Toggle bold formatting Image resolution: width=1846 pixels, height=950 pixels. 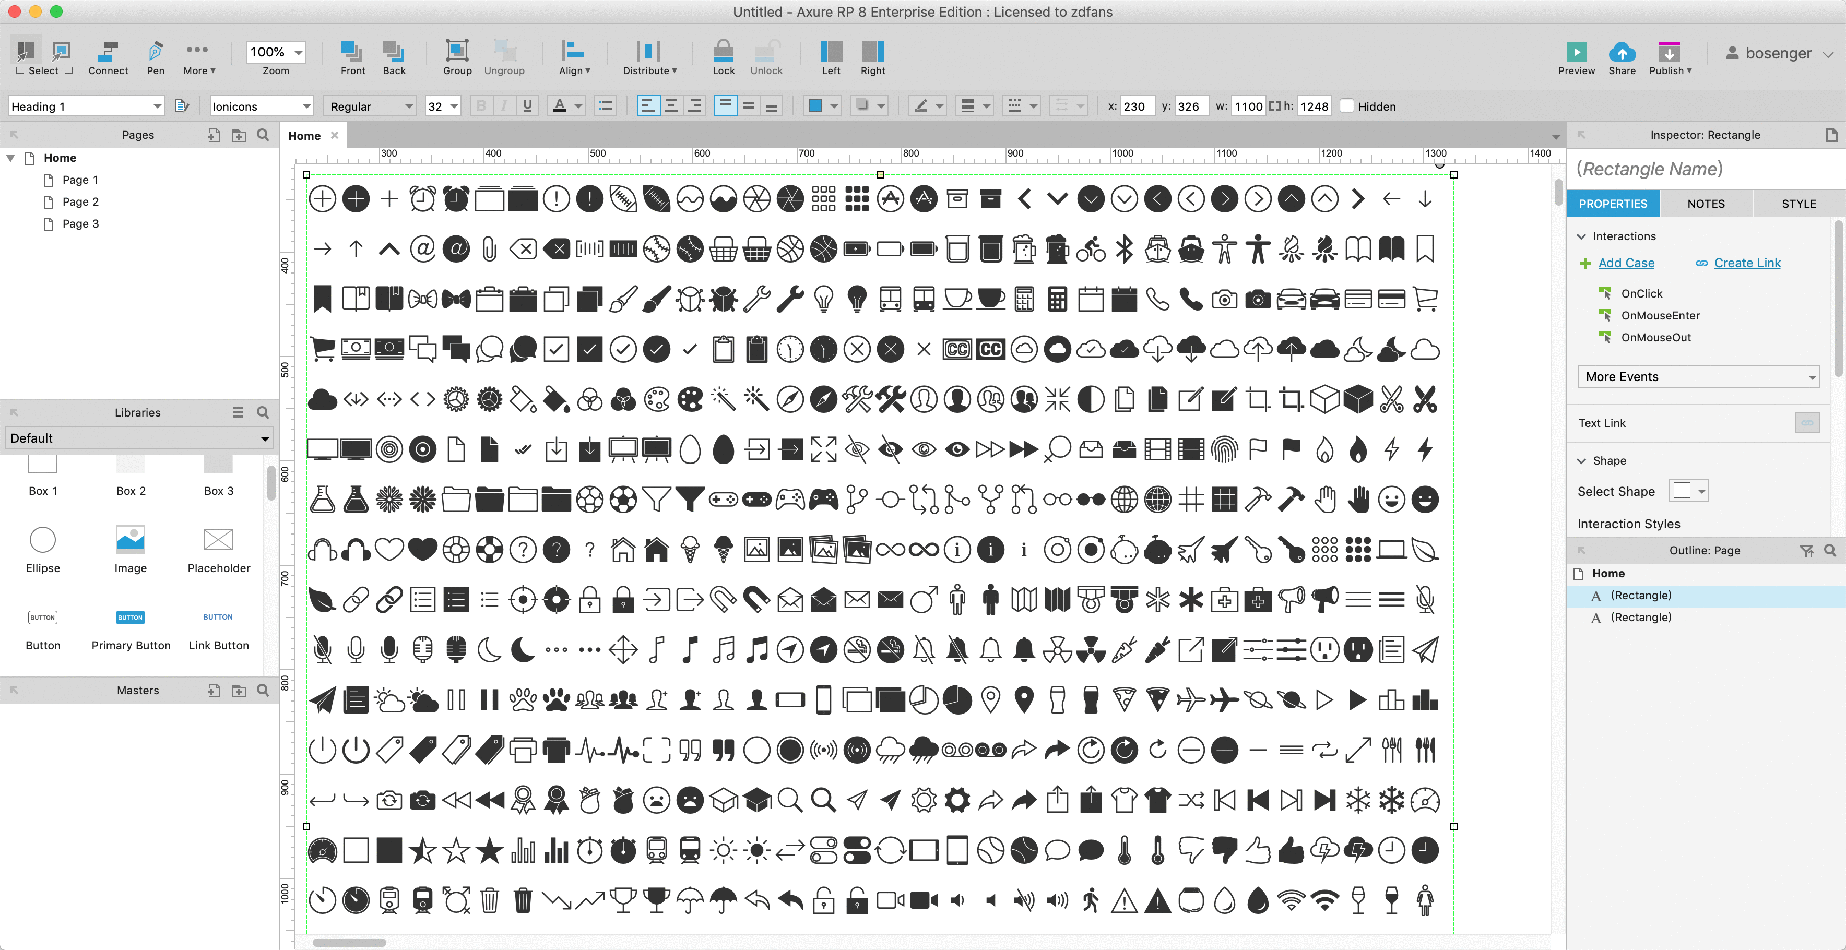click(x=481, y=106)
